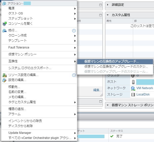Collapse 仮想マシン ストレージ ポリシー panel
The height and width of the screenshot is (142, 154).
[x=108, y=105]
